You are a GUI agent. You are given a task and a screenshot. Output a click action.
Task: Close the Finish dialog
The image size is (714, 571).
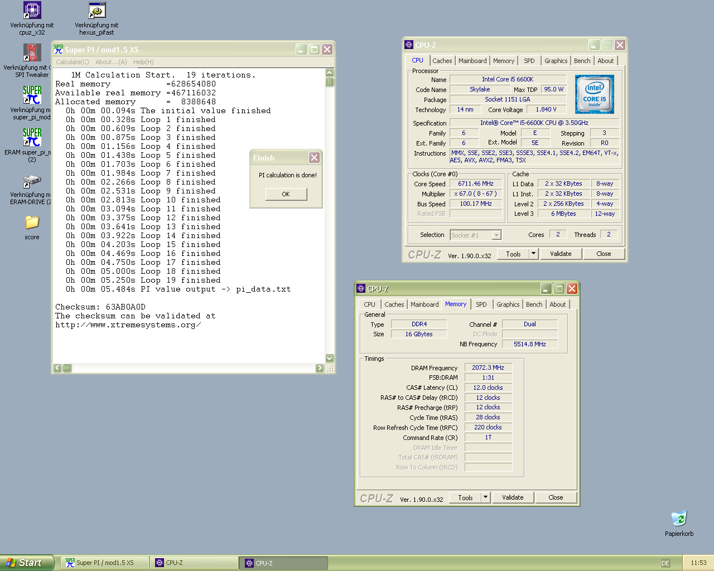tap(315, 158)
